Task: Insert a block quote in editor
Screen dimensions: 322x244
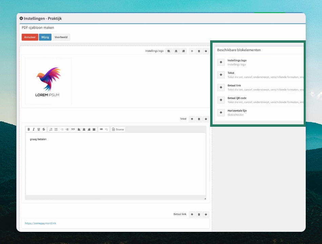Action: [73, 129]
